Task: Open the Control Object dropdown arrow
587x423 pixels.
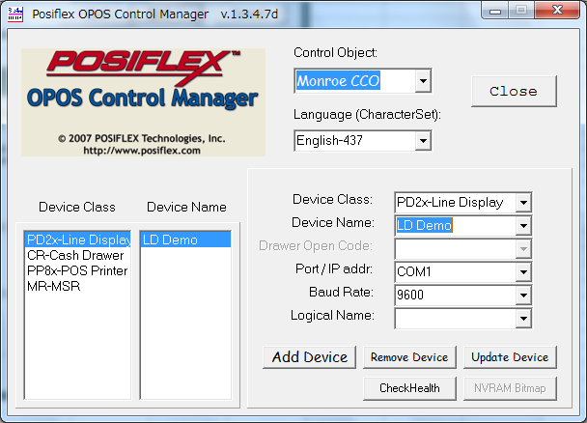Action: (x=423, y=80)
